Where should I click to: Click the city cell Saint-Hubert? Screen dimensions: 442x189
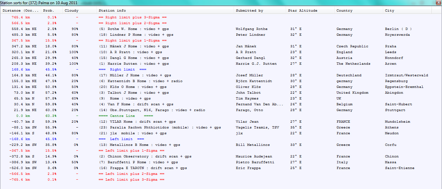click(398, 104)
